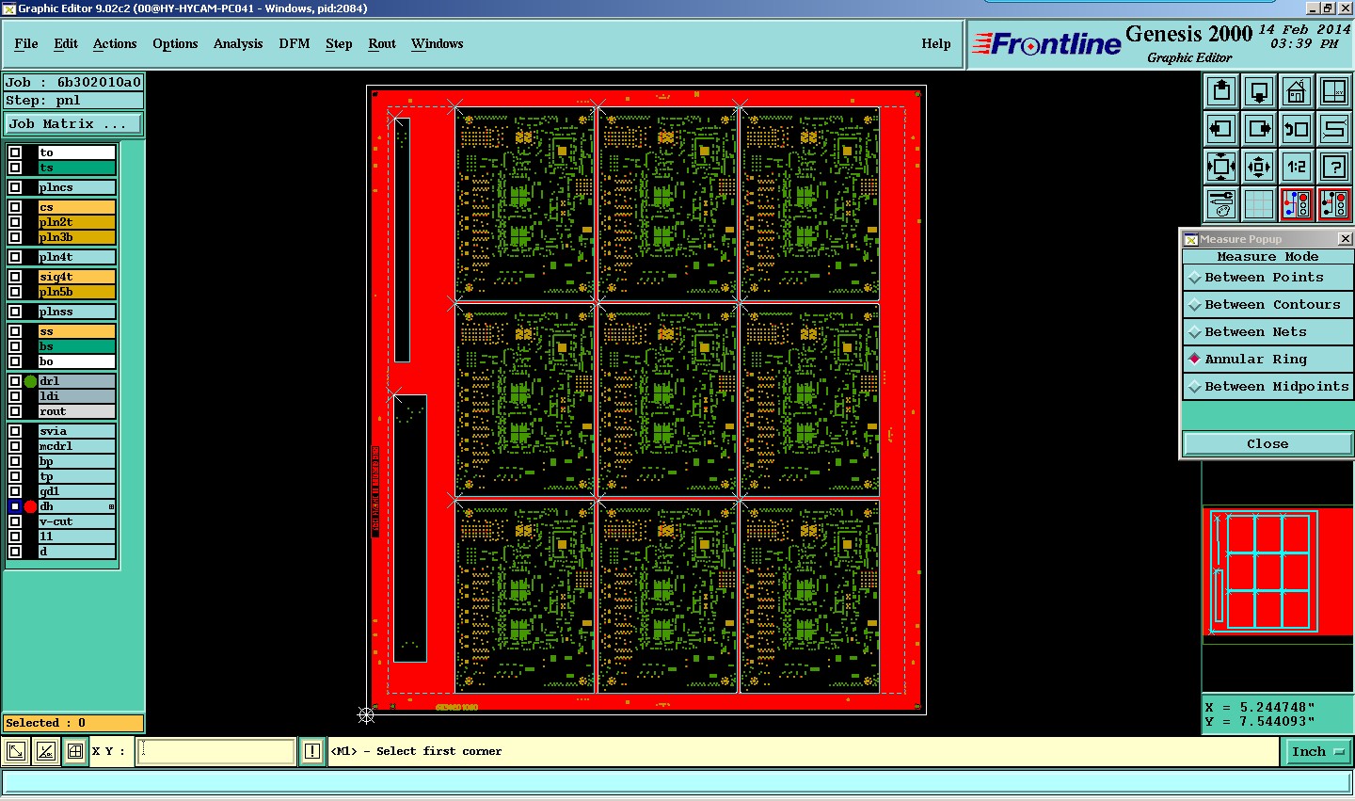Click the question mark query icon

click(x=1334, y=167)
